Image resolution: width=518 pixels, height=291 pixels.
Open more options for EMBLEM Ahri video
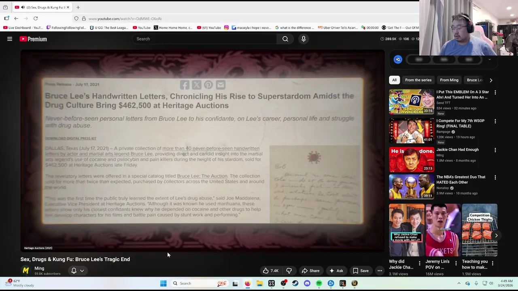(x=495, y=92)
